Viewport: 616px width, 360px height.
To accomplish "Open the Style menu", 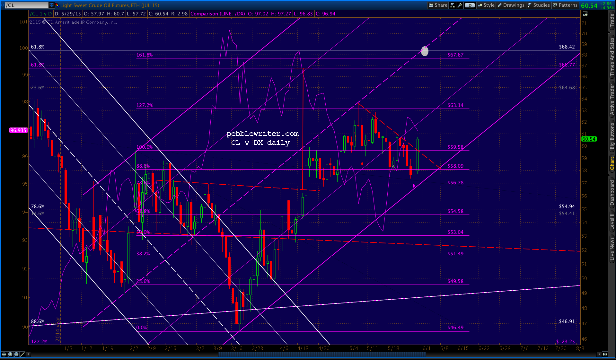I will point(486,5).
